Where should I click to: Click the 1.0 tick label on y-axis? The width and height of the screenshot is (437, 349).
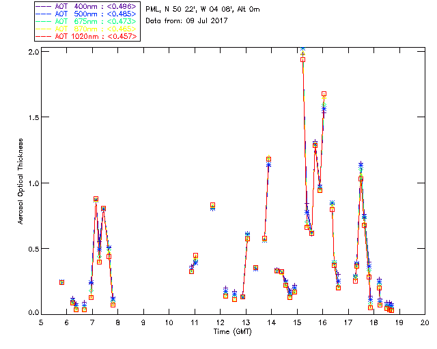tap(33, 183)
